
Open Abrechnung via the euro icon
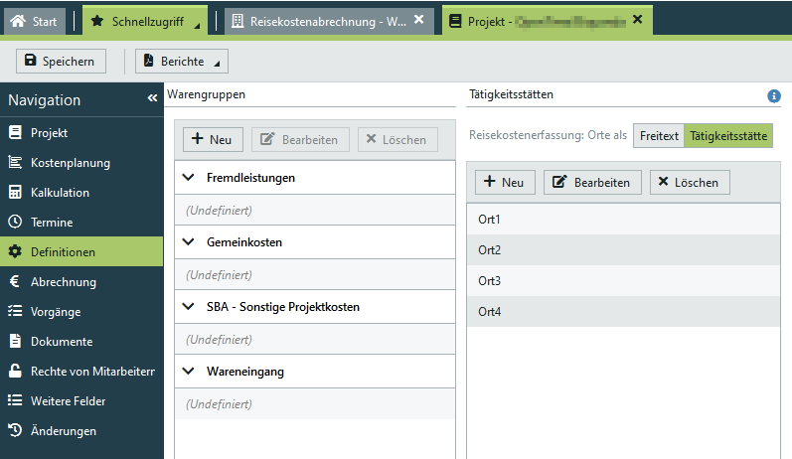tap(15, 282)
